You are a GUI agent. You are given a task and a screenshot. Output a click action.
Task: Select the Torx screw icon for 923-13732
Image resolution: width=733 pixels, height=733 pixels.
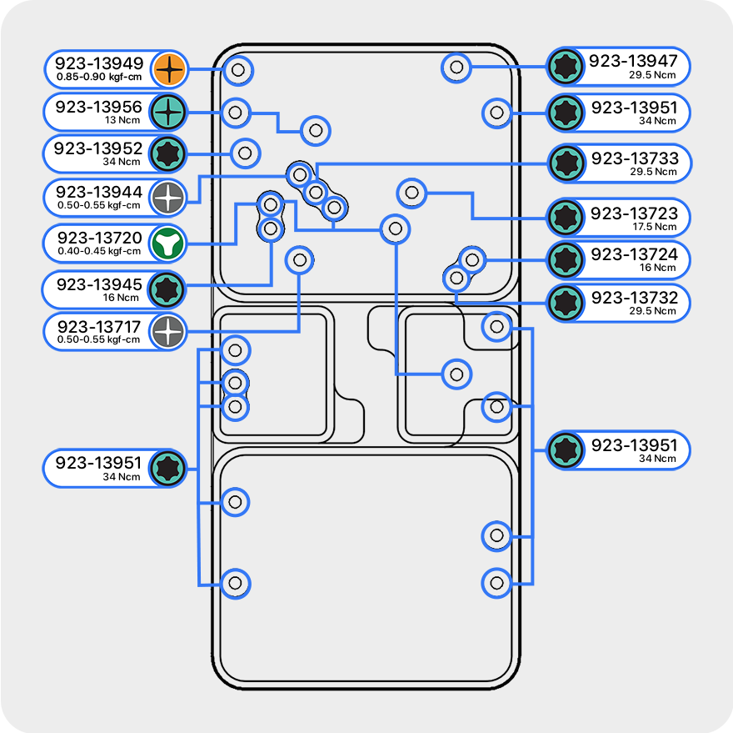click(566, 303)
